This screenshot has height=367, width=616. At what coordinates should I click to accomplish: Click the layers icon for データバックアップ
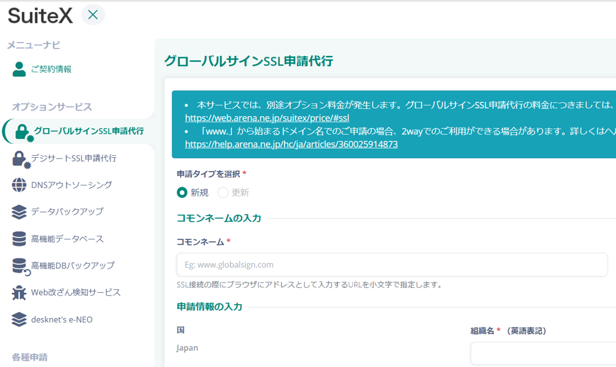(x=19, y=212)
